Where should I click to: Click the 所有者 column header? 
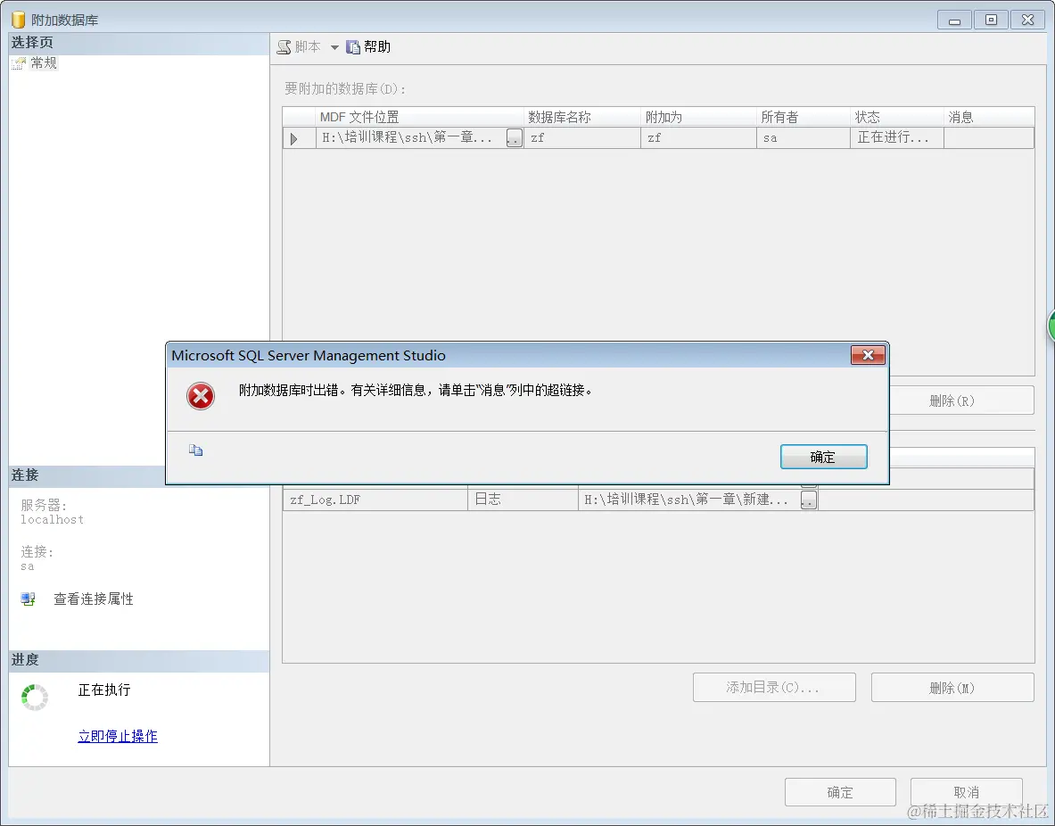[804, 117]
